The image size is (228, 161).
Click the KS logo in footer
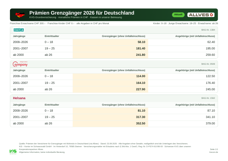point(13,151)
